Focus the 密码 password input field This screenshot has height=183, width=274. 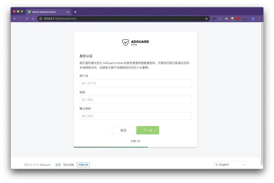click(136, 100)
